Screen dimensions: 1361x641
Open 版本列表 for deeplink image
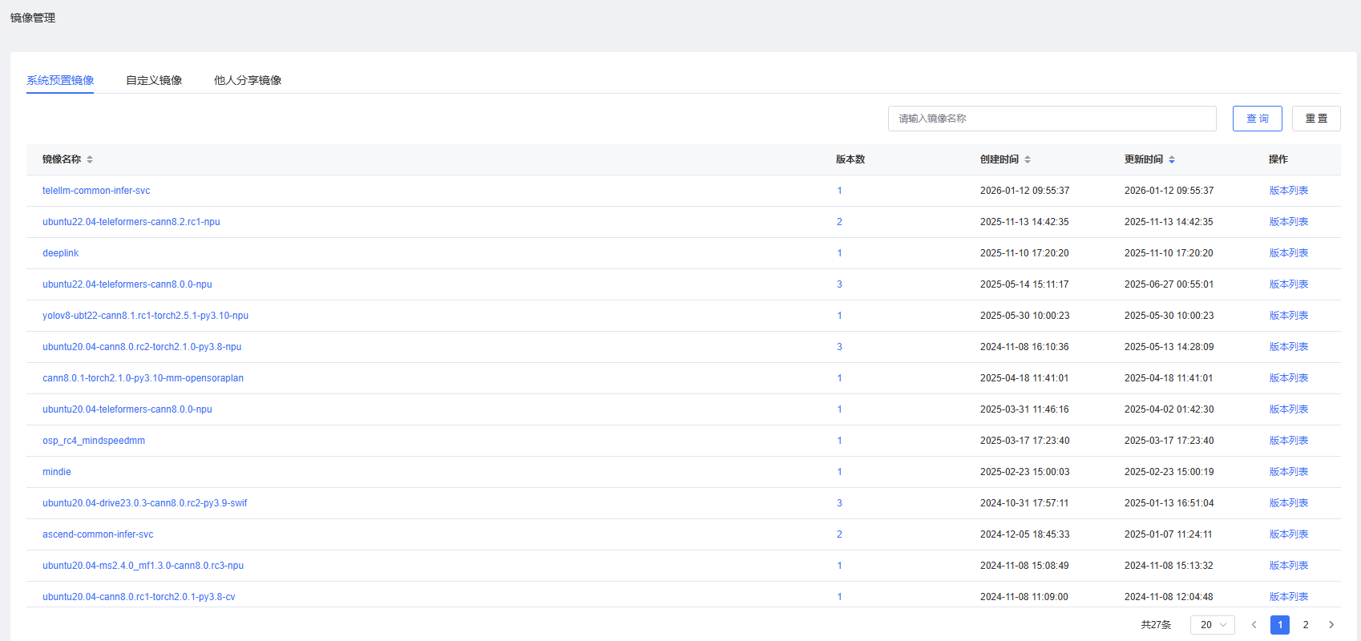1288,253
